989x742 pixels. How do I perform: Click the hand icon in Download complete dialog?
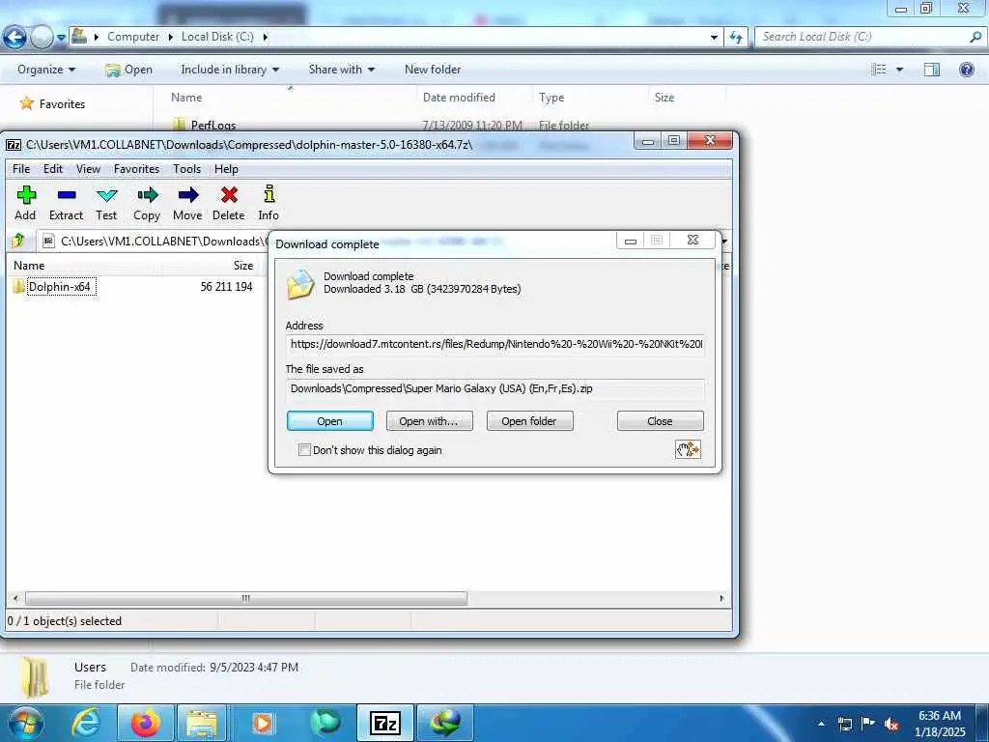click(x=688, y=449)
